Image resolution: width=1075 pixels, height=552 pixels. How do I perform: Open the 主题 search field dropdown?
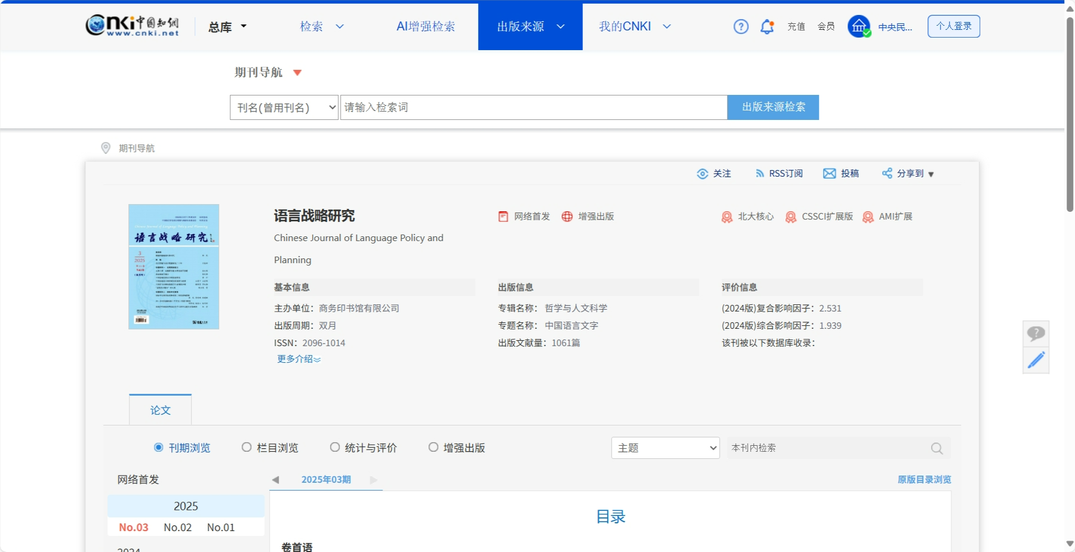(x=666, y=448)
